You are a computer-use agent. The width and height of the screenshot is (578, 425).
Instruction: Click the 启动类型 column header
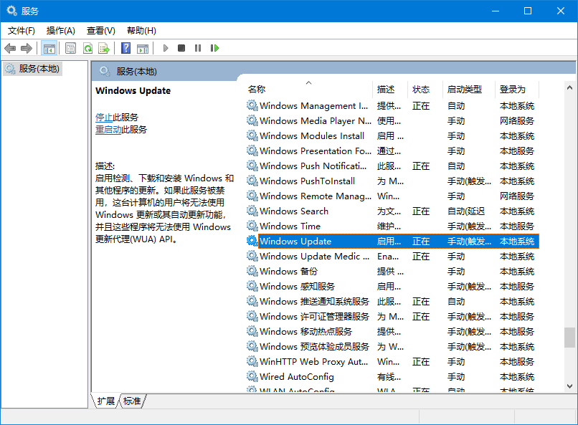[466, 90]
